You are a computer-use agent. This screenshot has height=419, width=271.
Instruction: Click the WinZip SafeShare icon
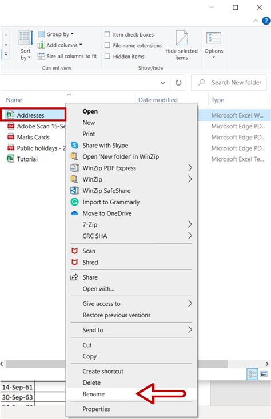click(x=74, y=191)
